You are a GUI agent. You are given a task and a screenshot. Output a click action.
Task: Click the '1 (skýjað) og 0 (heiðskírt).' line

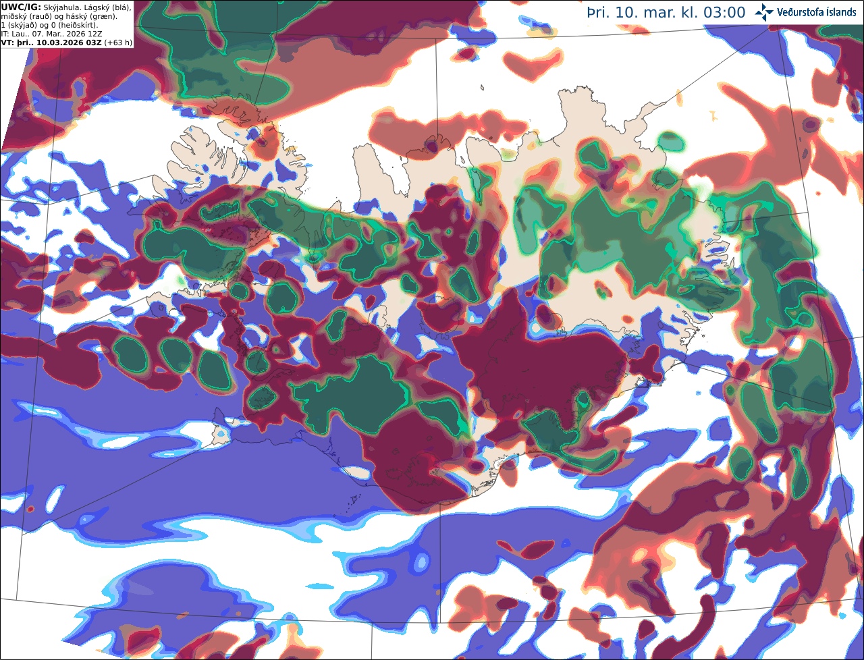(x=49, y=25)
